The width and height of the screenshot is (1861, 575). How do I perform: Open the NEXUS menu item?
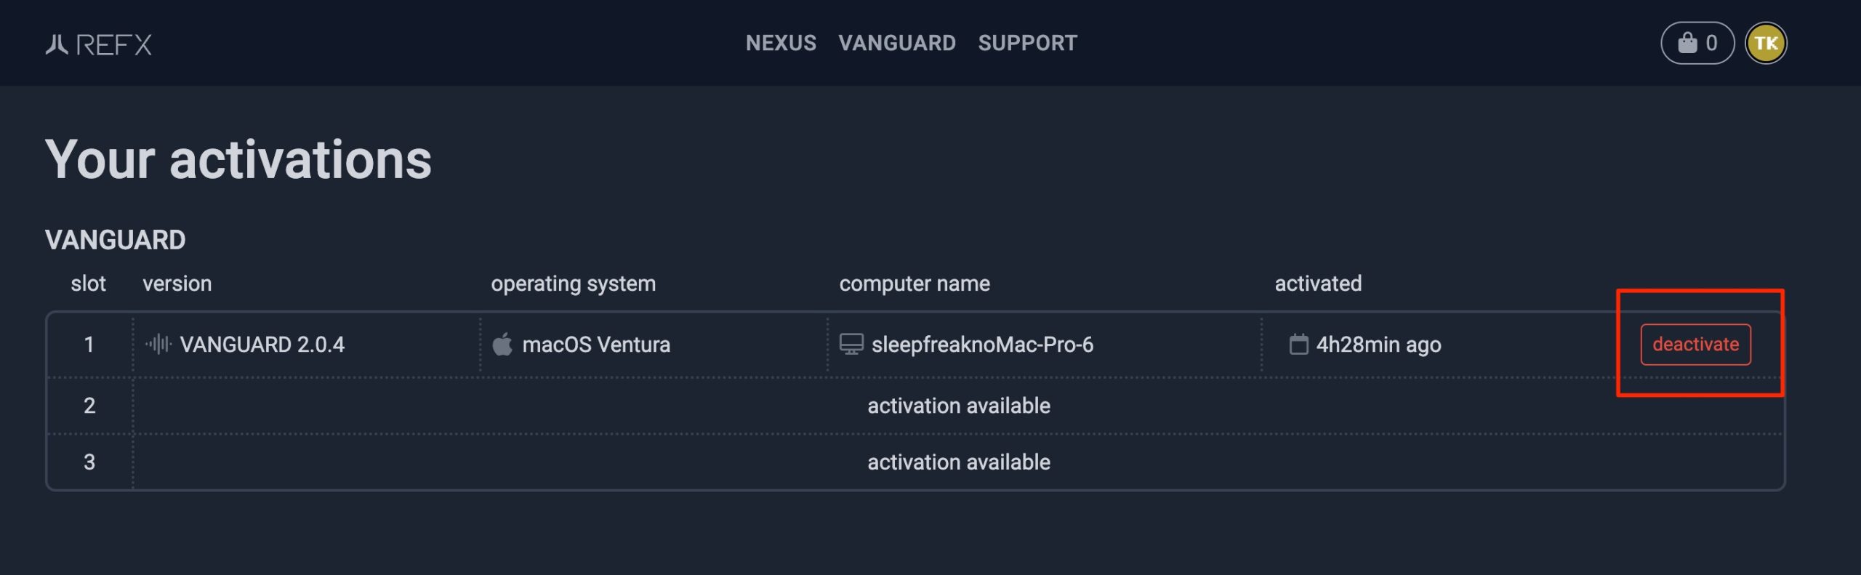click(781, 43)
